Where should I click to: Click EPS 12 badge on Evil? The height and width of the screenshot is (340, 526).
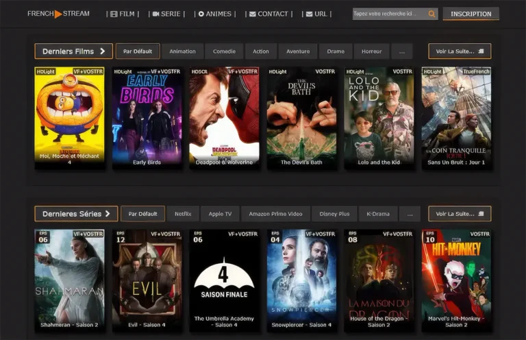click(121, 237)
